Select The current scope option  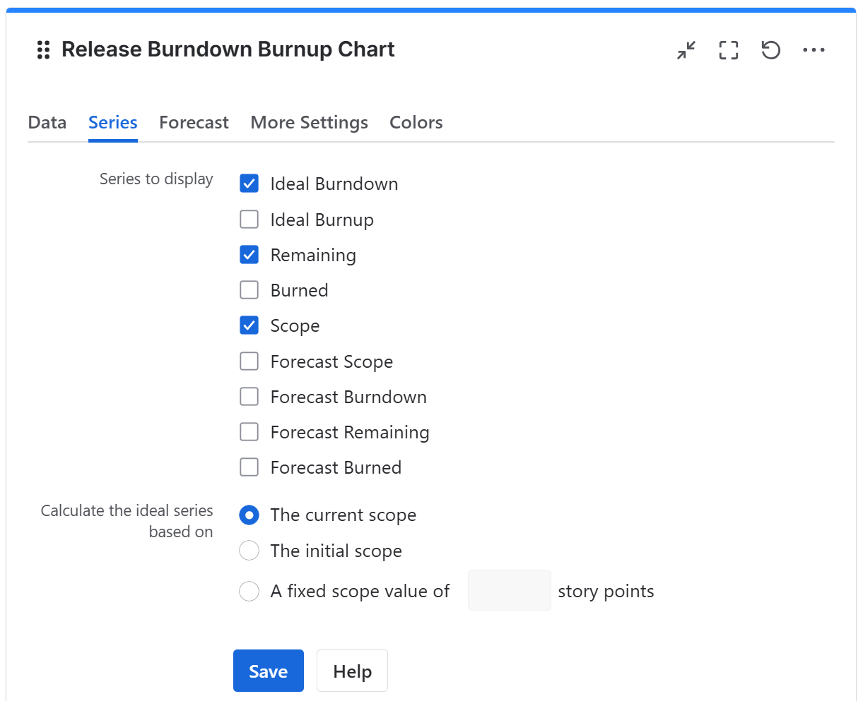coord(249,515)
